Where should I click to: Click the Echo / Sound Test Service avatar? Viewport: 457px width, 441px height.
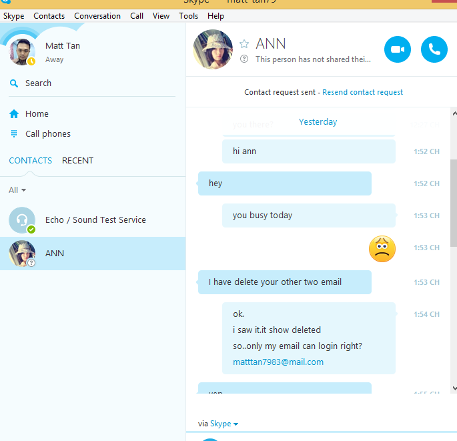22,220
